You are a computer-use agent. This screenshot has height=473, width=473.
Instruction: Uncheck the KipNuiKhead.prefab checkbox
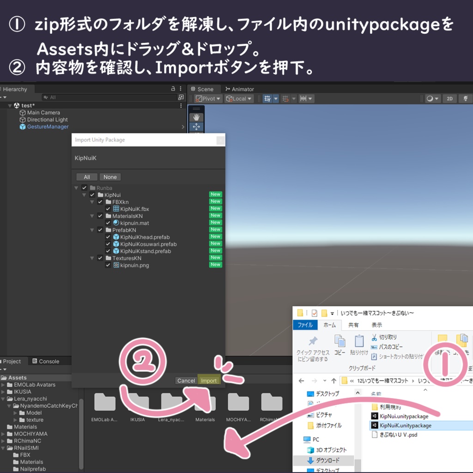pyautogui.click(x=108, y=237)
